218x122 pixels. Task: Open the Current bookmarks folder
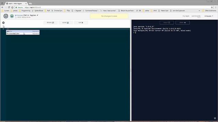(5, 11)
